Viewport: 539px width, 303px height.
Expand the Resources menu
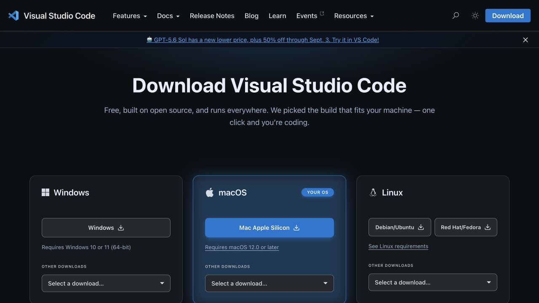(354, 16)
